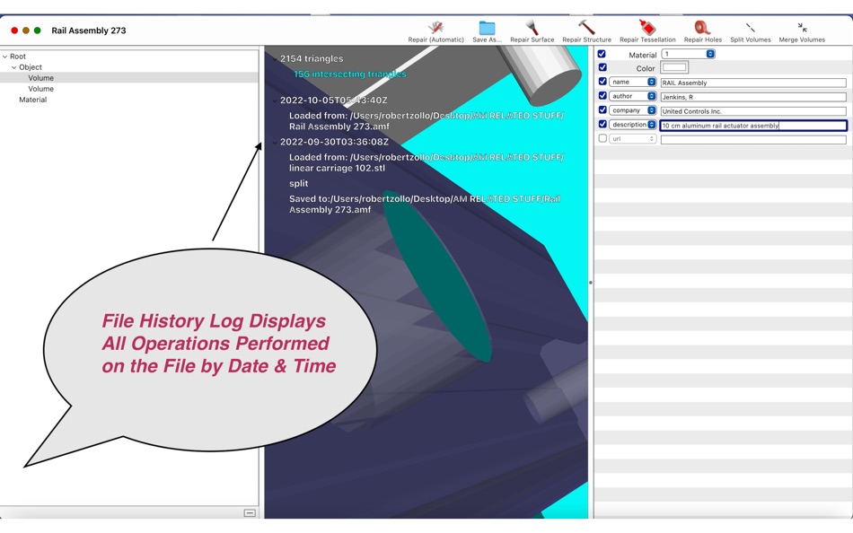853x533 pixels.
Task: Click the 156 intersecting triangles line
Action: coord(350,74)
